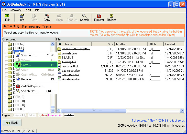Maximize the GetDataBack window
The width and height of the screenshot is (187, 134).
click(x=177, y=4)
